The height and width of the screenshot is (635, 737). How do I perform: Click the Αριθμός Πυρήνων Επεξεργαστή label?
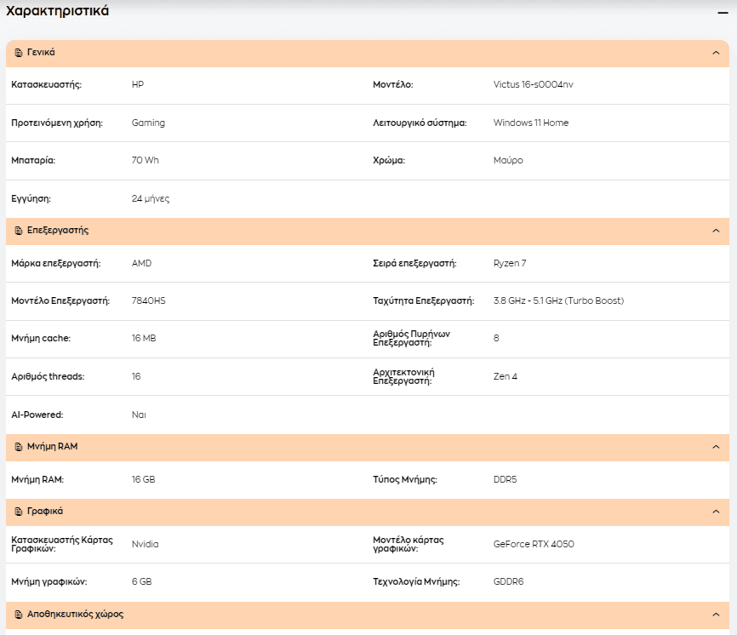click(411, 339)
